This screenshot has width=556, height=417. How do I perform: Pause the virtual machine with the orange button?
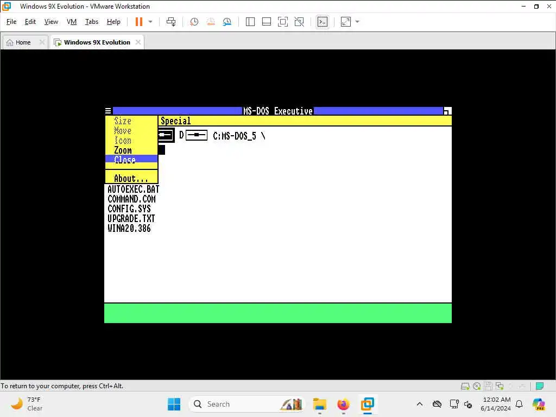138,22
